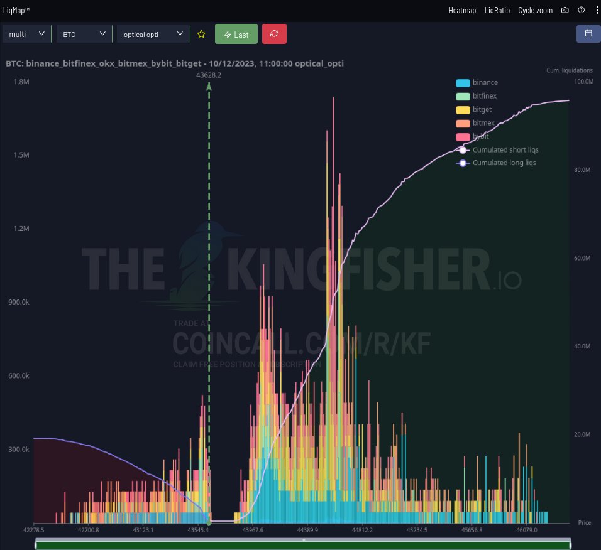The width and height of the screenshot is (601, 550).
Task: Click the bitget yellow color swatch
Action: click(x=463, y=110)
